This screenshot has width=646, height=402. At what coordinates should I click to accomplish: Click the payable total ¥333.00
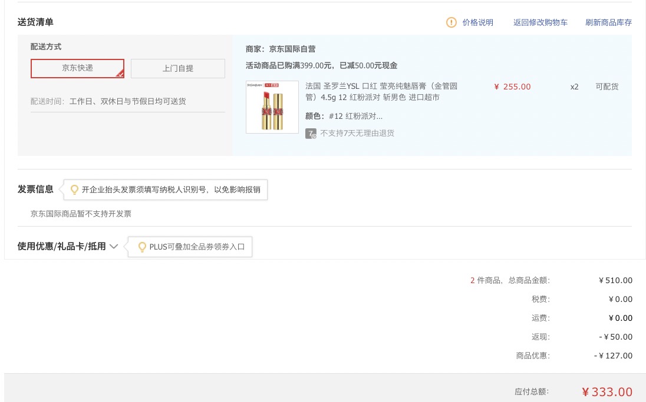click(607, 392)
